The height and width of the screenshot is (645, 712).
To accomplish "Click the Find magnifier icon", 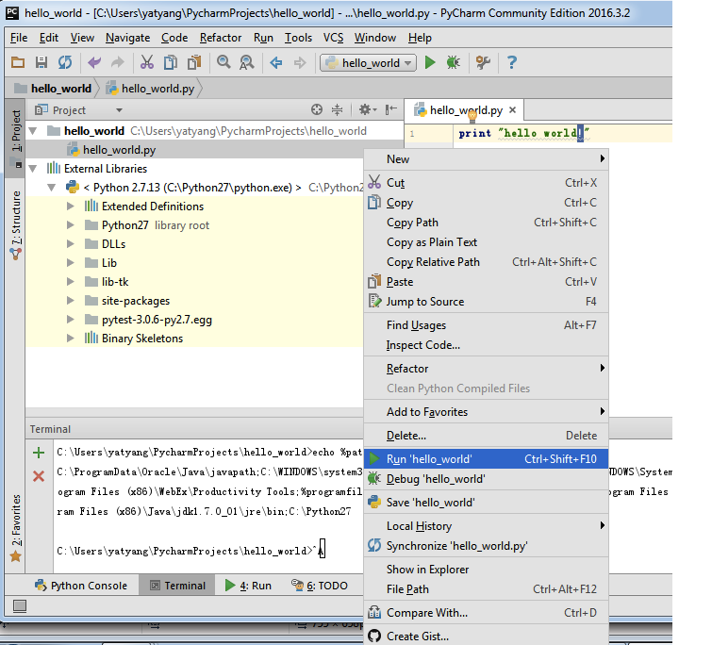I will 224,62.
